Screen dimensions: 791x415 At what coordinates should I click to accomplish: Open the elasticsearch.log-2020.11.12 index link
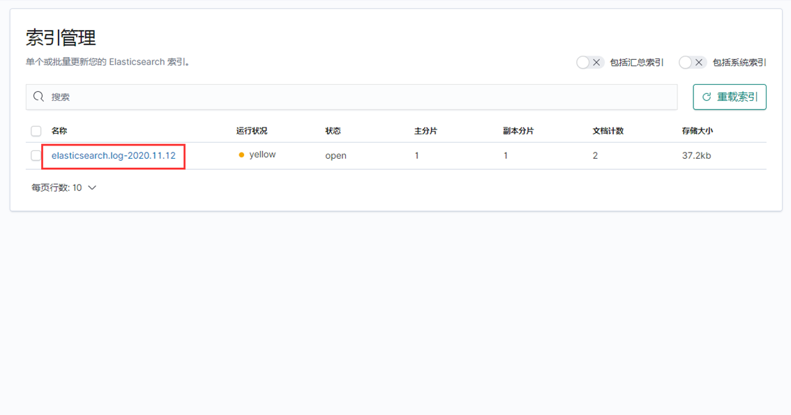point(114,156)
